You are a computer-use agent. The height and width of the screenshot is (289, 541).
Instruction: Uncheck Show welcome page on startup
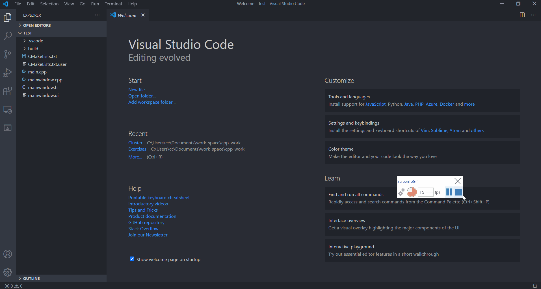point(132,259)
